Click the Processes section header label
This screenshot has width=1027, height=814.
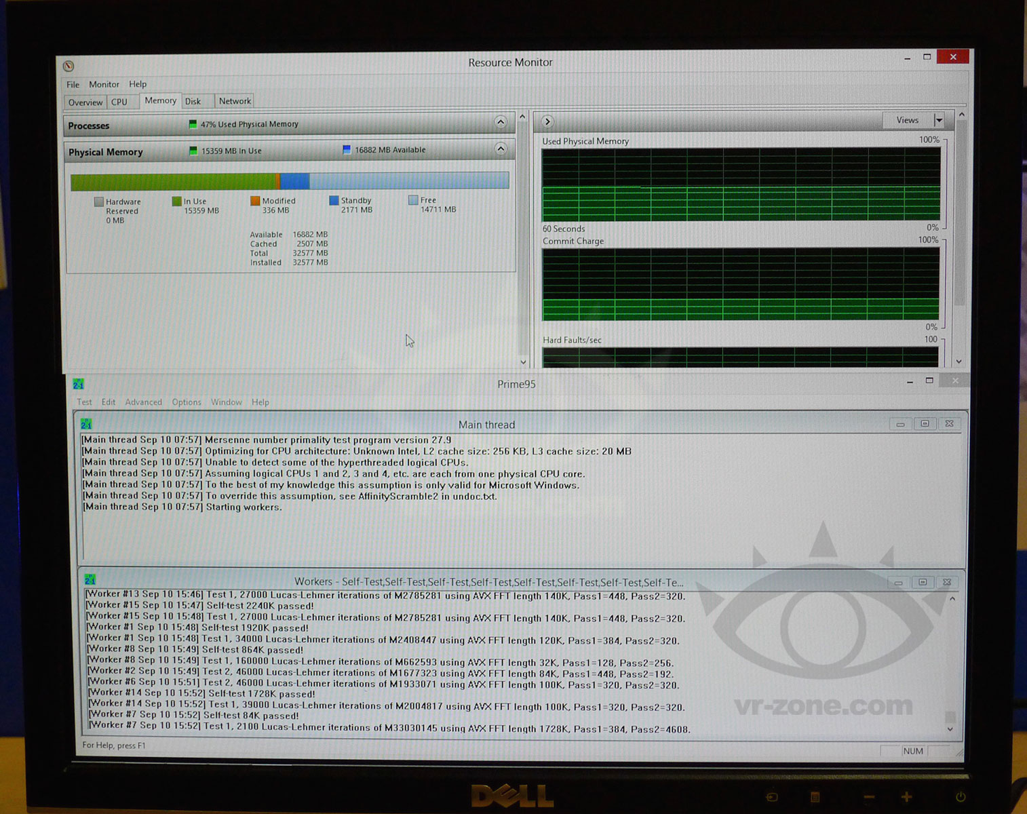[88, 126]
